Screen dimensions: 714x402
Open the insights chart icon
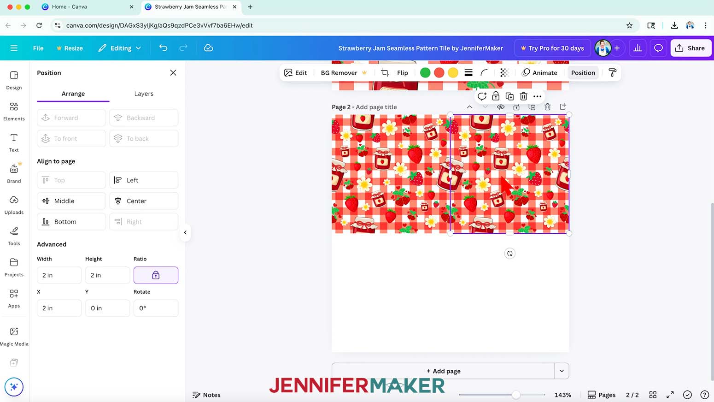point(638,48)
